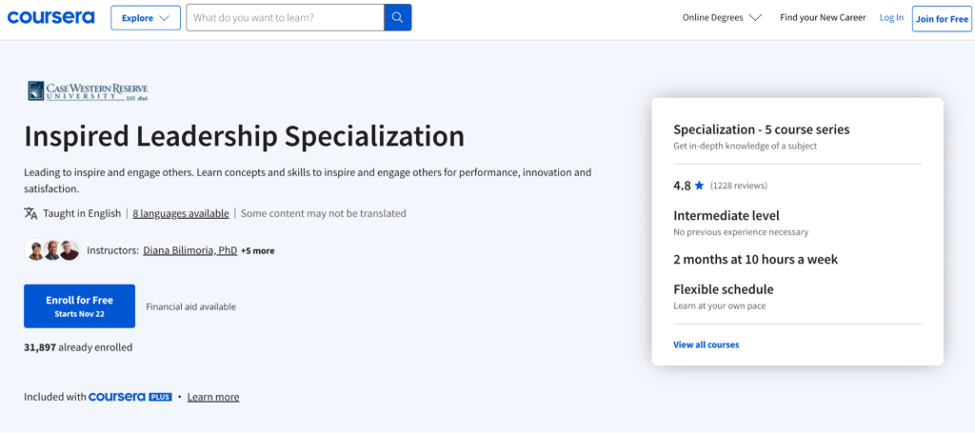Viewport: 975px width, 433px height.
Task: Show the +5 more instructors
Action: tap(257, 251)
